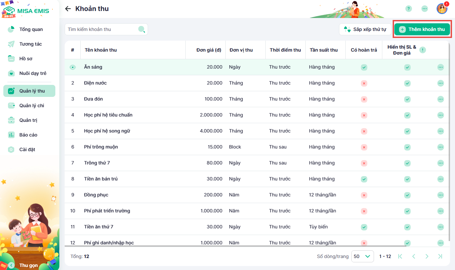Go to the next page arrow
Screen dimensions: 455x270
(x=427, y=256)
